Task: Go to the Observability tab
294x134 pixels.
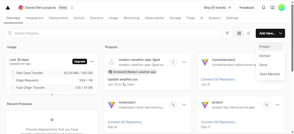Action: [154, 18]
